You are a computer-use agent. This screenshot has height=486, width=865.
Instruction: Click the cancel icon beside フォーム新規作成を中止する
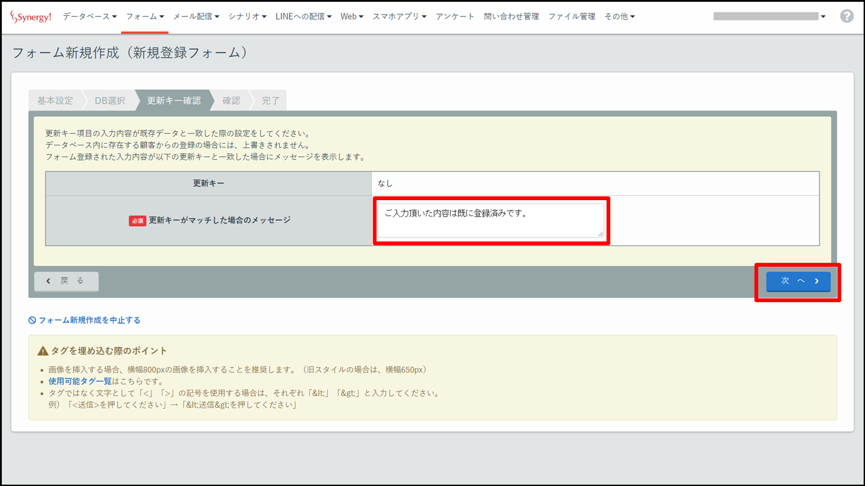(32, 320)
